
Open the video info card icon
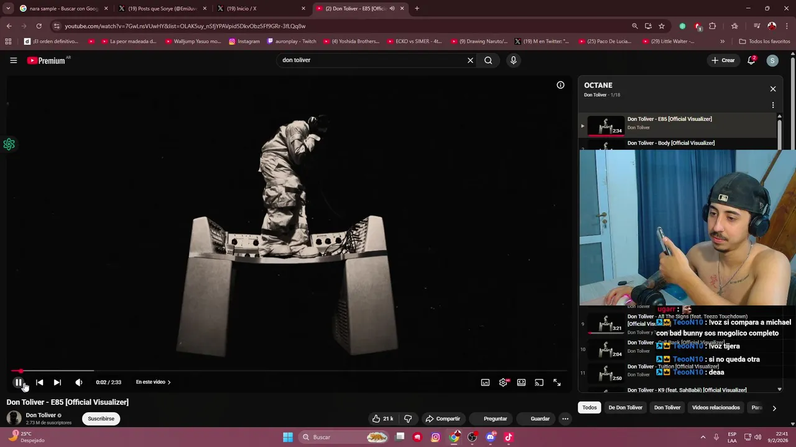(x=560, y=85)
